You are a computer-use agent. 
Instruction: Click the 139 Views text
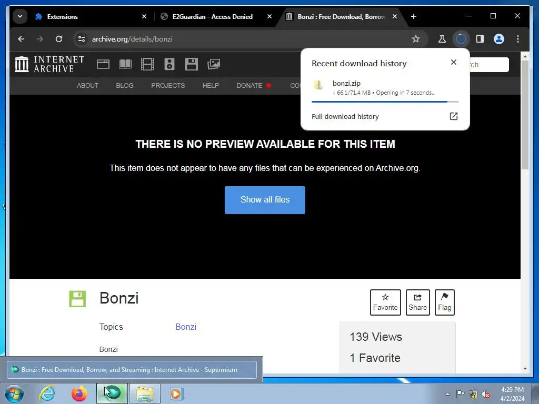click(376, 337)
